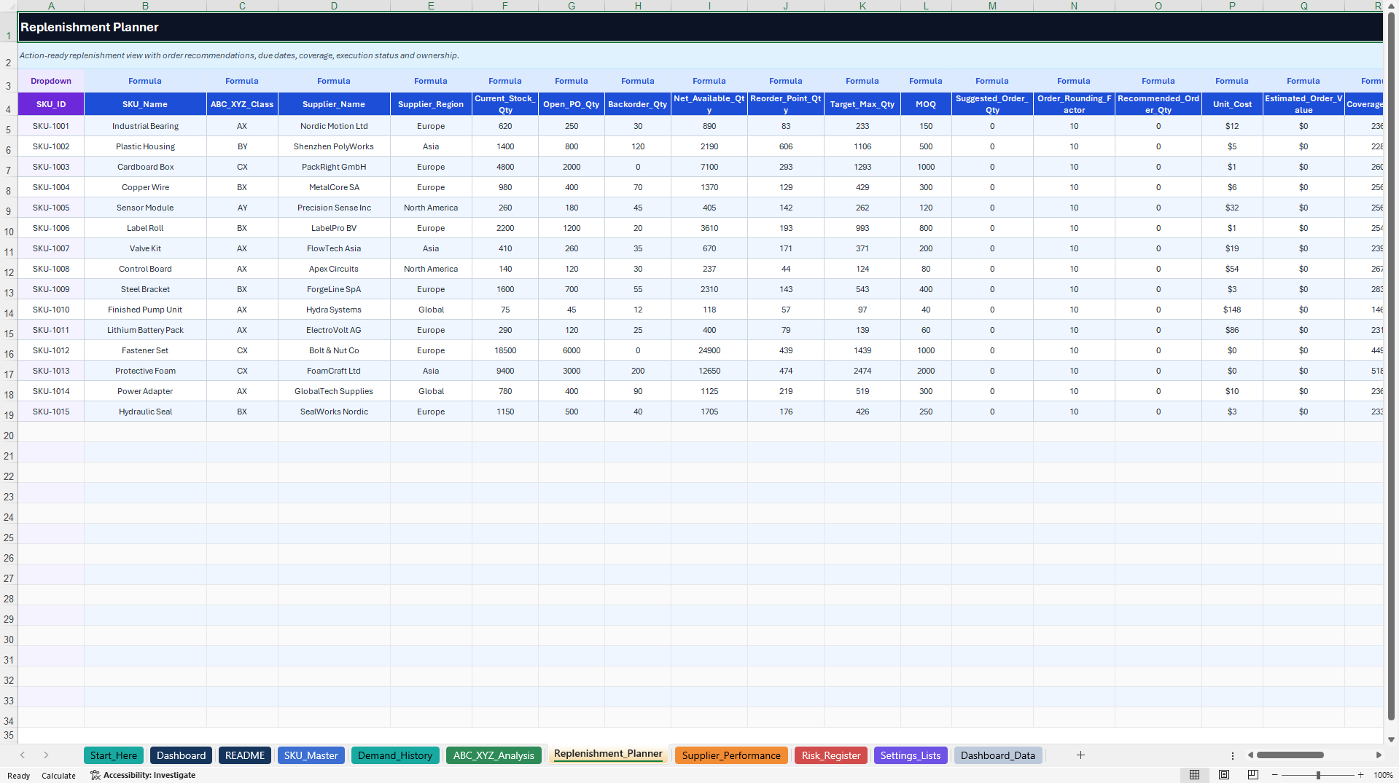Click Calculate in the status bar

pyautogui.click(x=58, y=776)
